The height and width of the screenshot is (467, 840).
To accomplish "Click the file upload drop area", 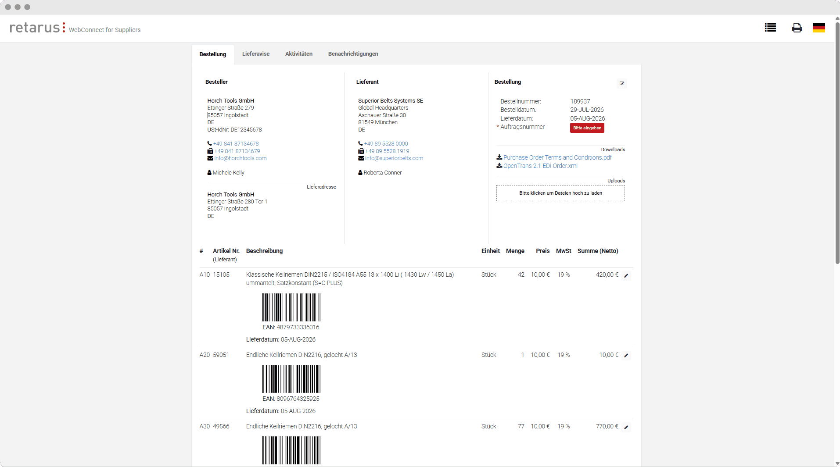I will click(560, 193).
